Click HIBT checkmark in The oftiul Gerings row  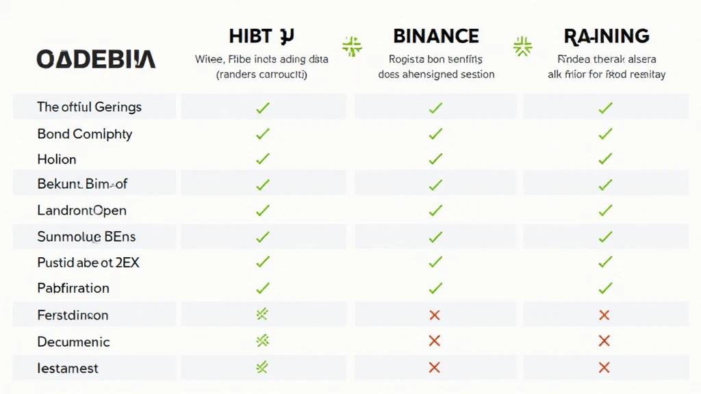point(262,107)
